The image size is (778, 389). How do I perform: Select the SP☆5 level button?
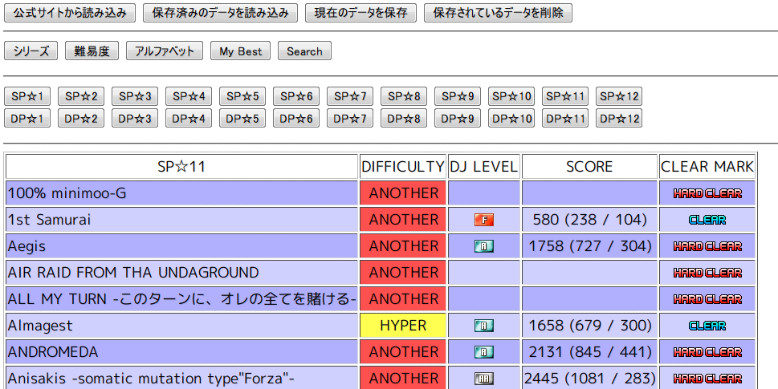point(242,96)
